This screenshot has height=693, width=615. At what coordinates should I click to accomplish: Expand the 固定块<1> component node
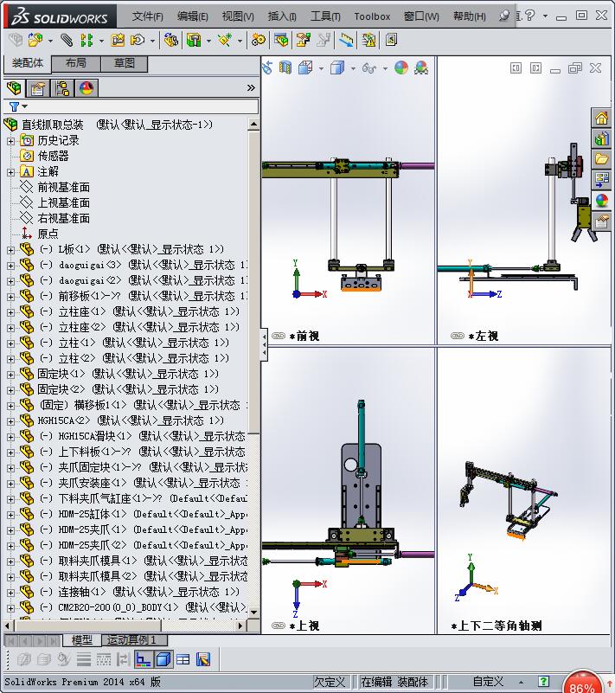[x=10, y=375]
